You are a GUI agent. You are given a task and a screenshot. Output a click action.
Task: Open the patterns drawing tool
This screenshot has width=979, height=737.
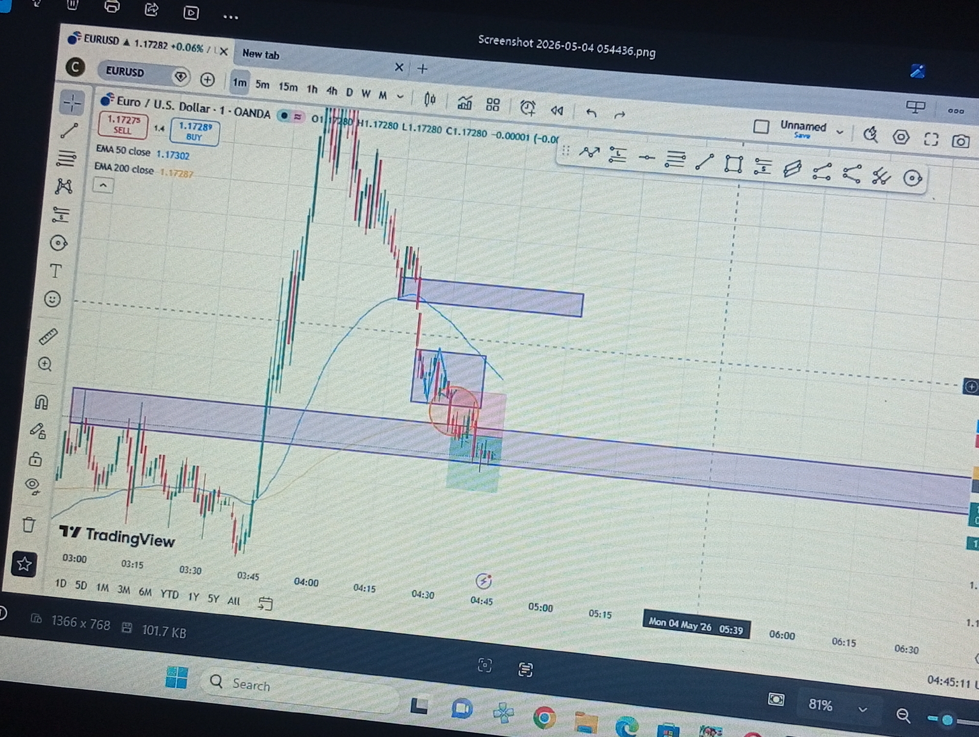pos(64,186)
